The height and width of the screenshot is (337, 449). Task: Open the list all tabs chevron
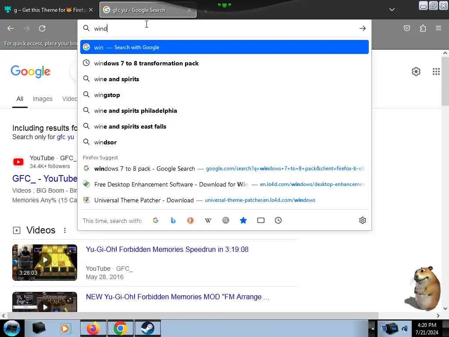pos(392,10)
